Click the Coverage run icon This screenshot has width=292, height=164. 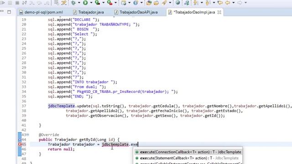pyautogui.click(x=97, y=3)
